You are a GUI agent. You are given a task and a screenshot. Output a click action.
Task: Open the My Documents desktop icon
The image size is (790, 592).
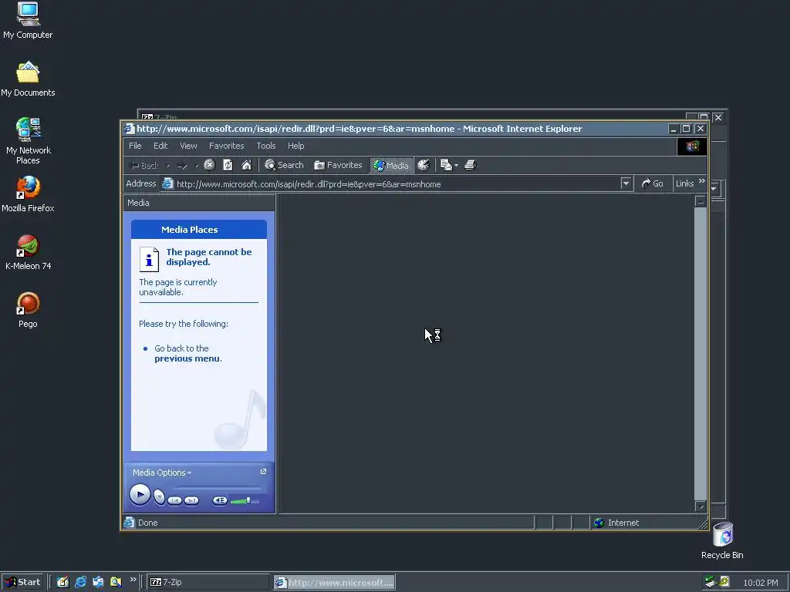pos(28,79)
